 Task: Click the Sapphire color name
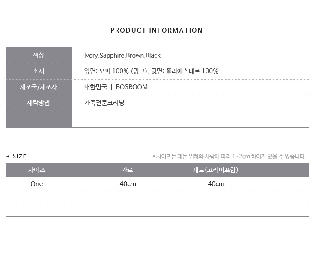coord(112,56)
